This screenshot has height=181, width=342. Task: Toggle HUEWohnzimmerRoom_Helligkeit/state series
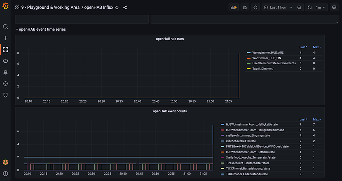point(252,124)
